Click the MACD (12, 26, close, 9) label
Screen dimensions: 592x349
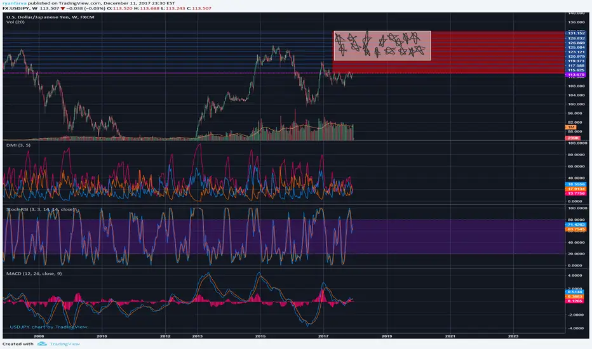point(34,273)
